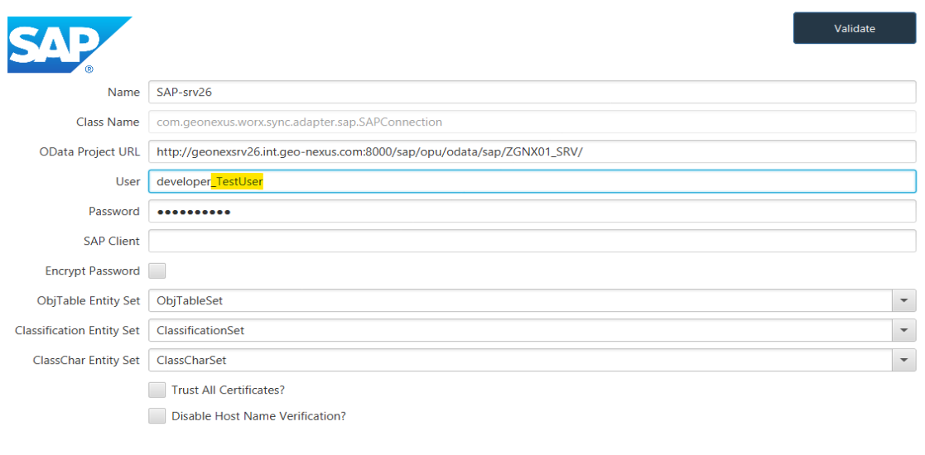Enable the Encrypt Password checkbox
The height and width of the screenshot is (455, 925).
(157, 271)
